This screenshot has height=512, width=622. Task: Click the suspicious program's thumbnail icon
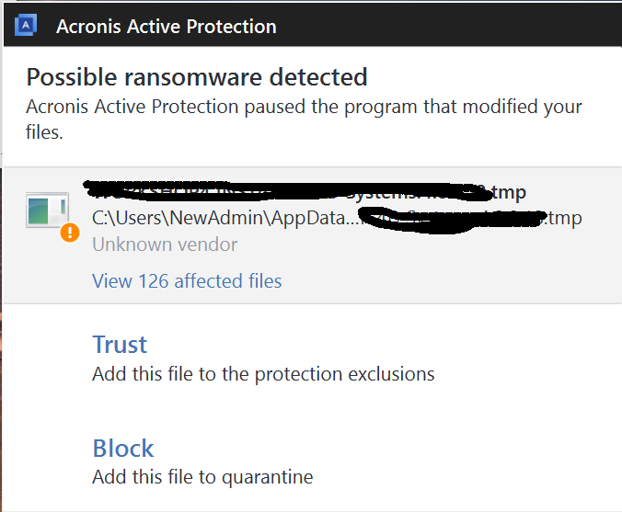coord(48,210)
